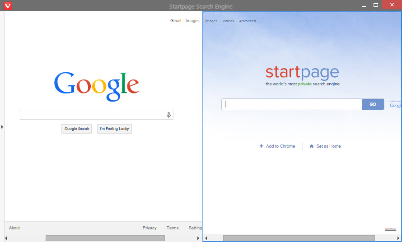Screen dimensions: 402x242
Task: Expand the side panel with the left-edge arrow
Action: pyautogui.click(x=2, y=126)
